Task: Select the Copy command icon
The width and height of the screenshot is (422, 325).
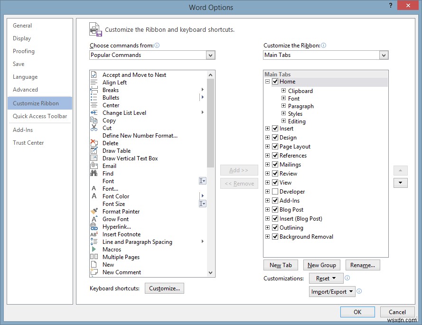Action: click(x=95, y=120)
